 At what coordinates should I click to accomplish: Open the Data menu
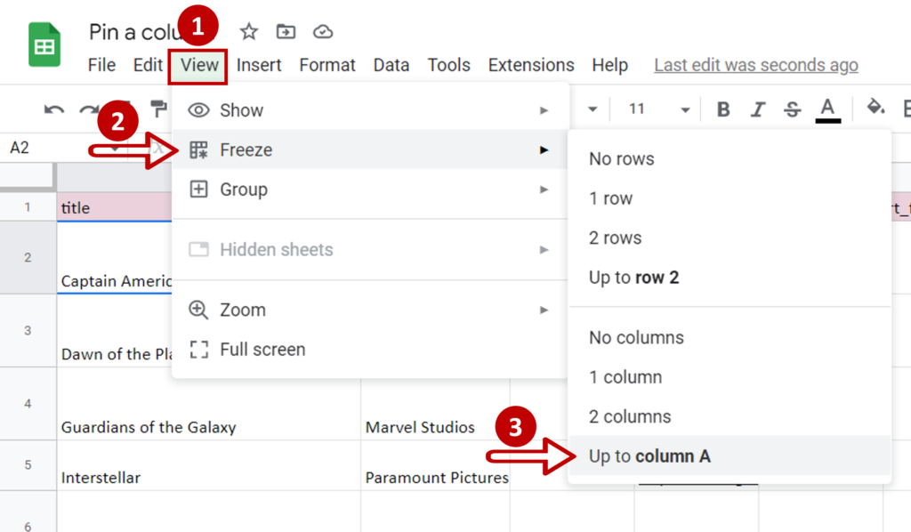pyautogui.click(x=391, y=64)
